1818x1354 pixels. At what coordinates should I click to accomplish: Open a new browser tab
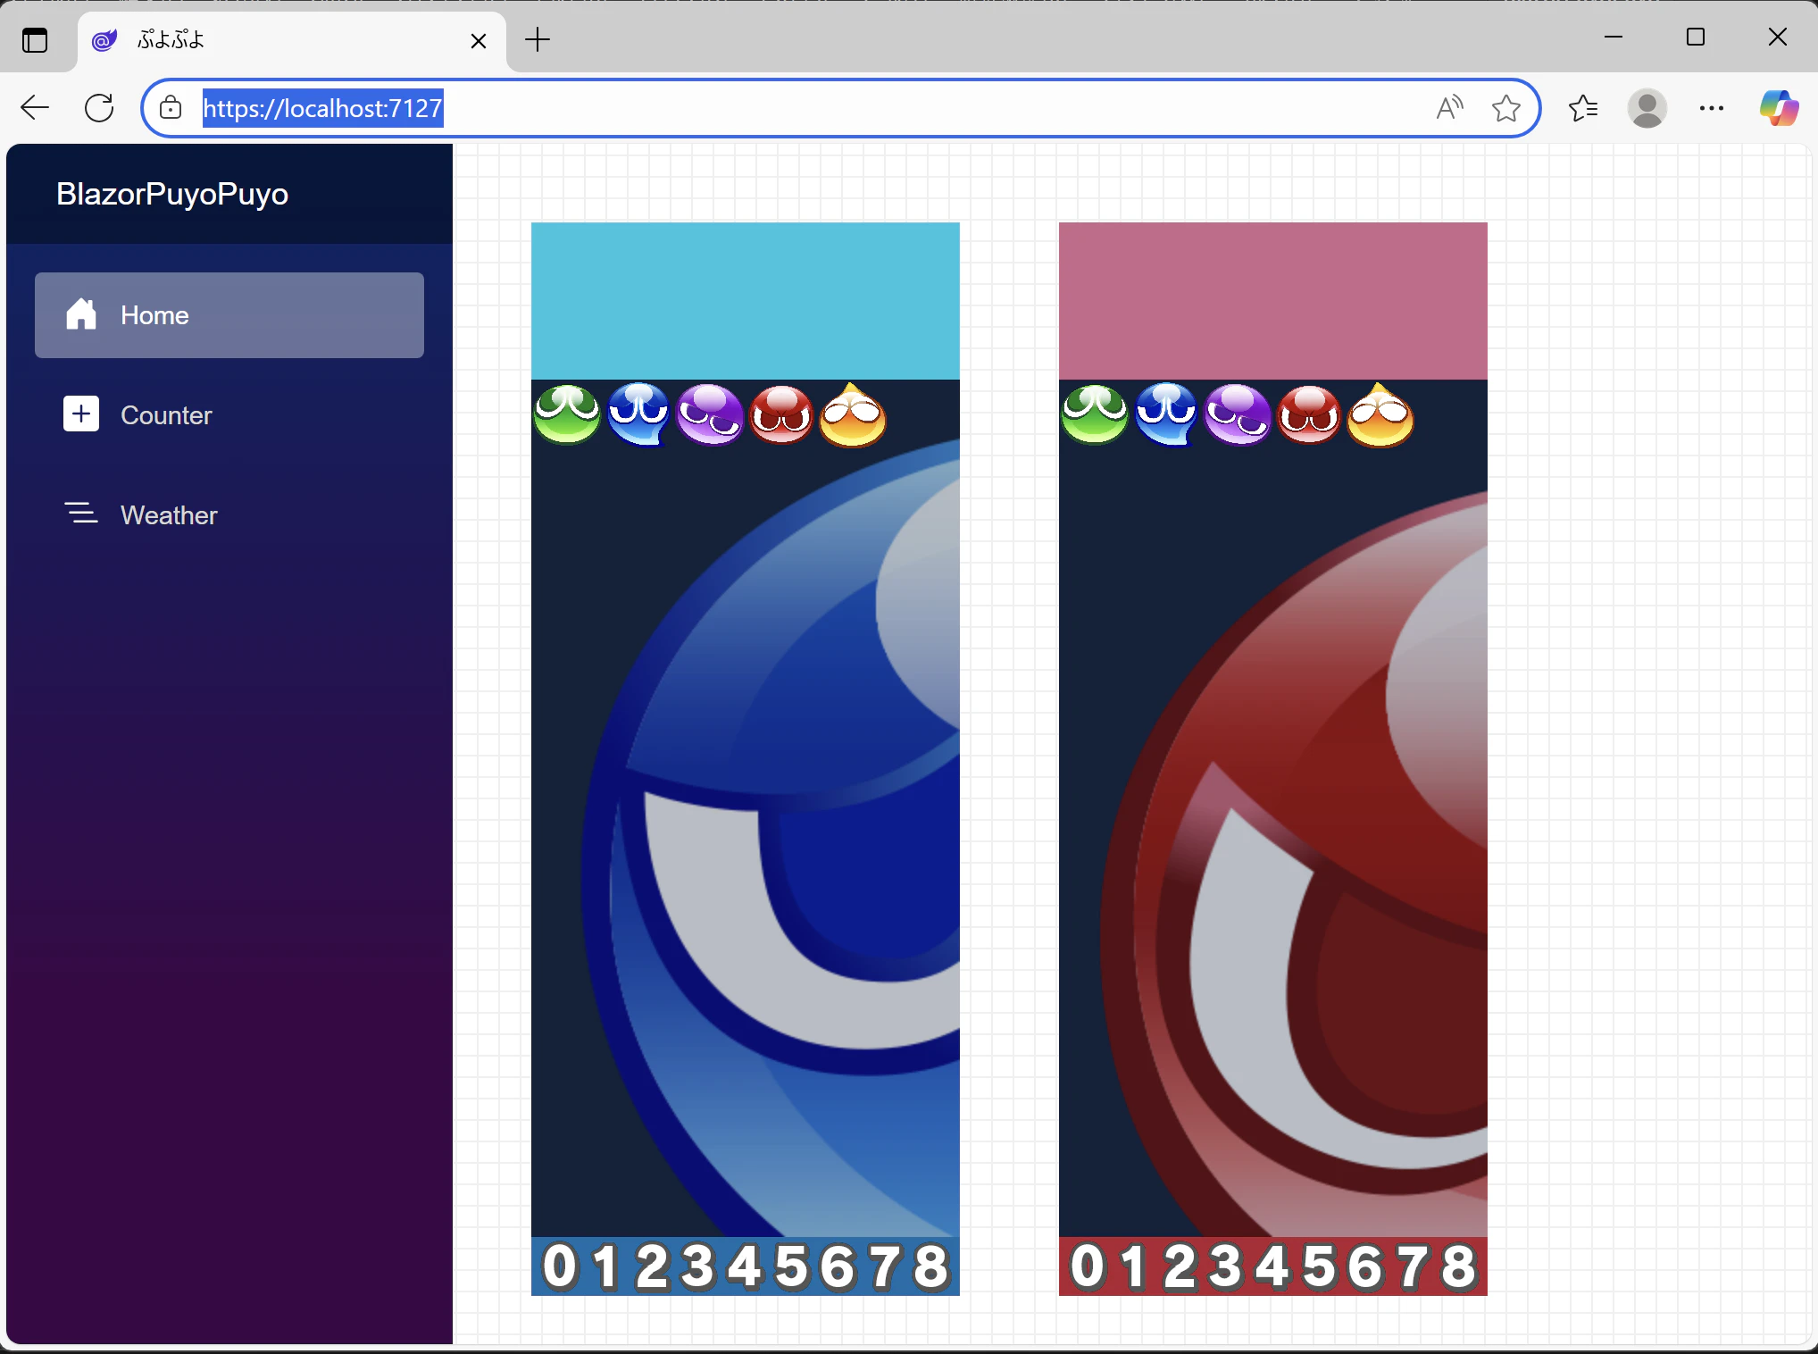[x=538, y=40]
